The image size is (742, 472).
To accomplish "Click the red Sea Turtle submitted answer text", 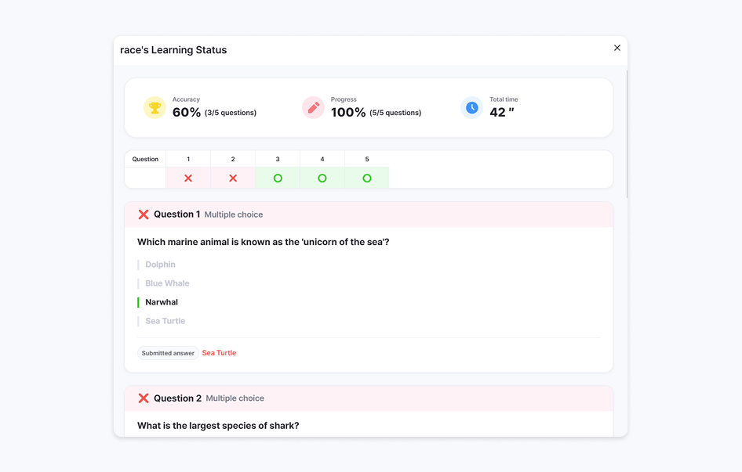I will click(x=219, y=353).
